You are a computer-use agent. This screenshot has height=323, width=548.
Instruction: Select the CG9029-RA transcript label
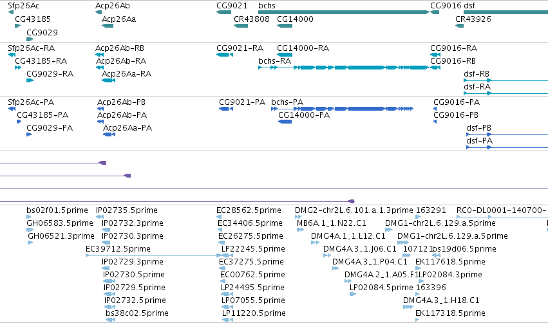tap(50, 74)
